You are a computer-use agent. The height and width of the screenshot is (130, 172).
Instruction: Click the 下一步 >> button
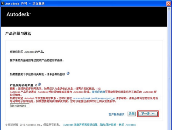click(148, 114)
